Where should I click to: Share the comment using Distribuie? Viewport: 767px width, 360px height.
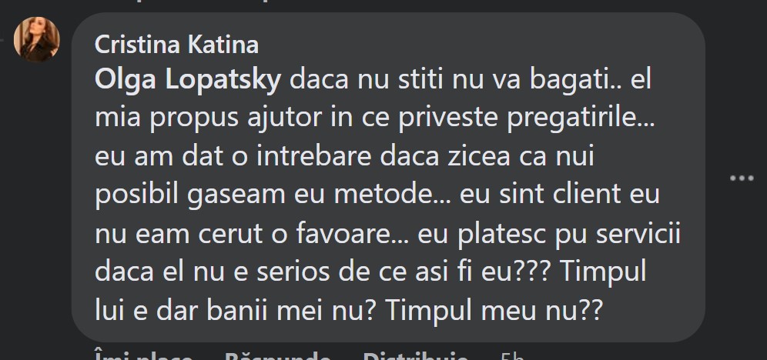(x=415, y=355)
